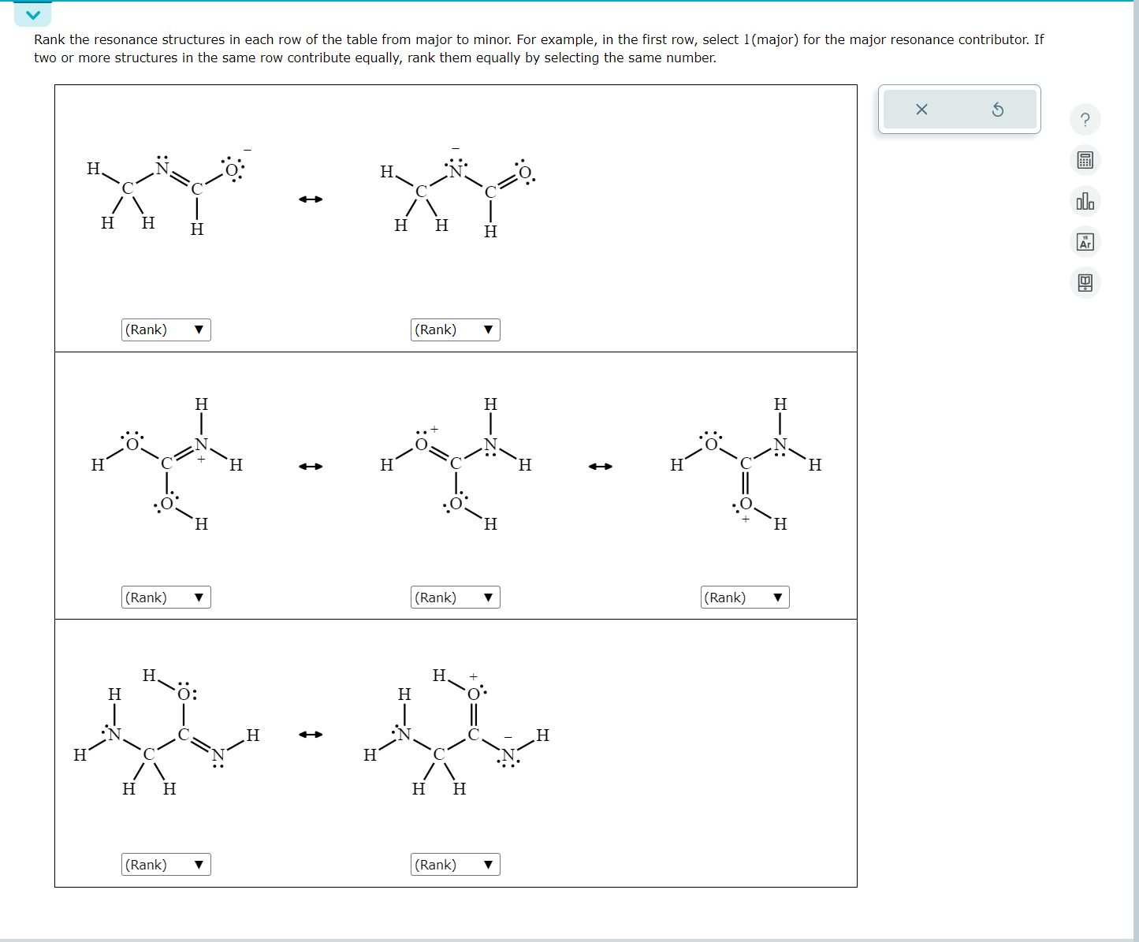Open the periodic table (Ar) icon
Screen dimensions: 1139x942
click(x=1085, y=242)
